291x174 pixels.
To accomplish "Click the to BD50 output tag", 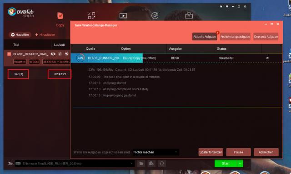I will click(35, 62).
